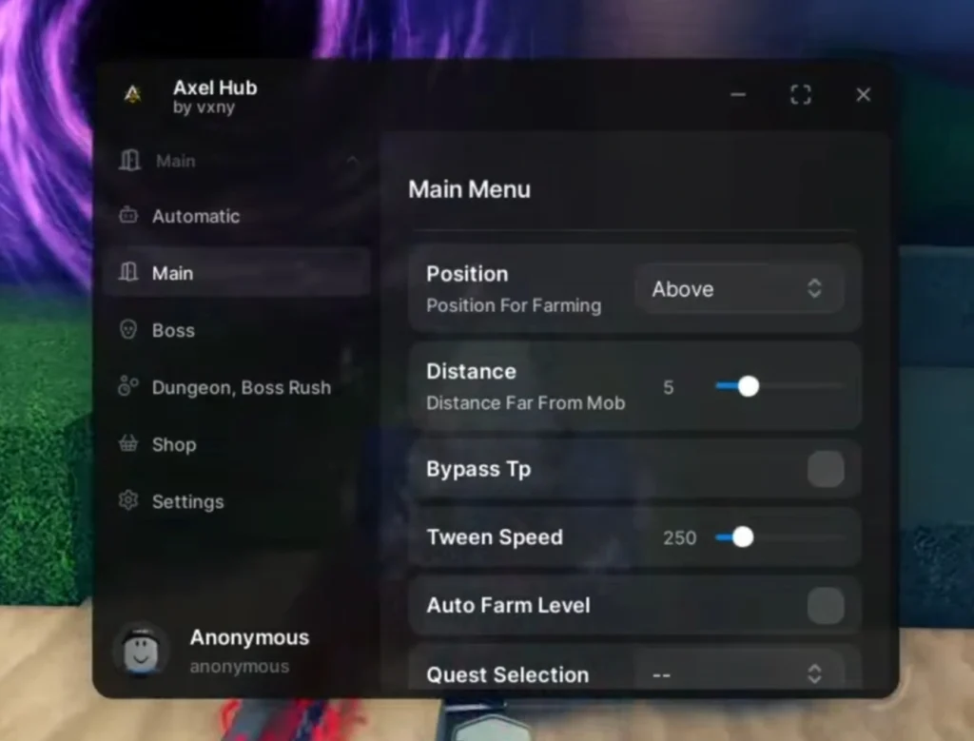Open the Position dropdown set to Above
Screen dimensions: 974x741
[739, 289]
